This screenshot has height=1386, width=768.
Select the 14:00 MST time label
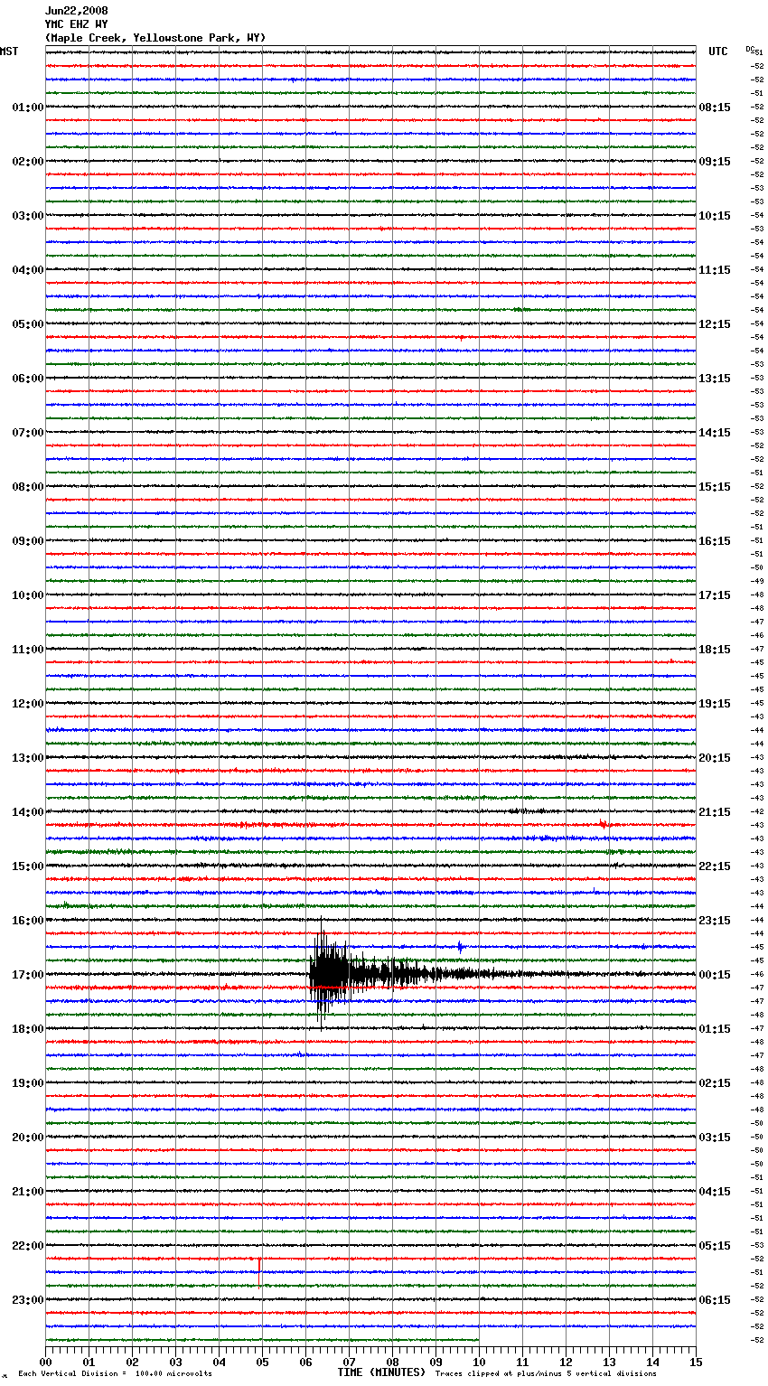click(x=28, y=812)
